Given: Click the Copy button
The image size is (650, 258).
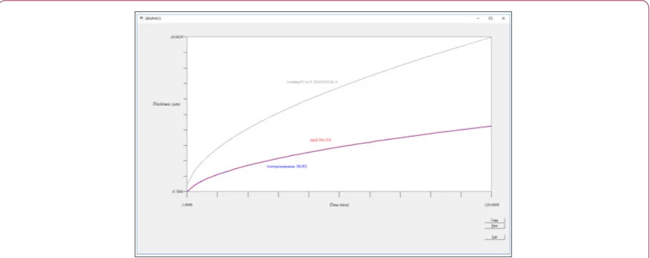Looking at the screenshot, I should click(494, 220).
